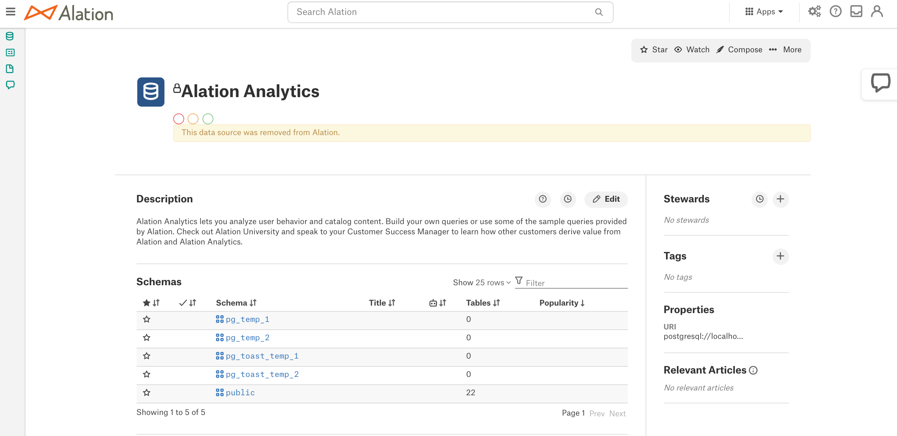Star the Alation Analytics data source

pyautogui.click(x=654, y=50)
